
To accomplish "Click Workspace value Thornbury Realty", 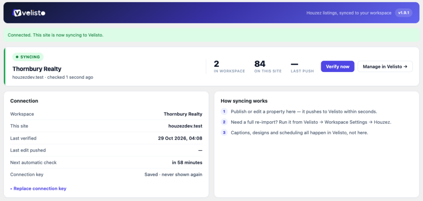I will coord(183,114).
